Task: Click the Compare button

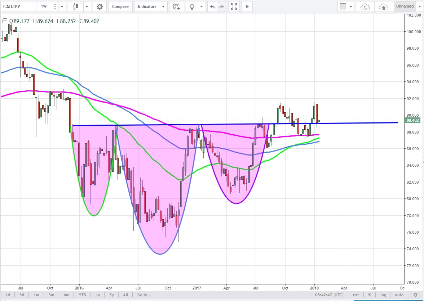Action: 119,6
